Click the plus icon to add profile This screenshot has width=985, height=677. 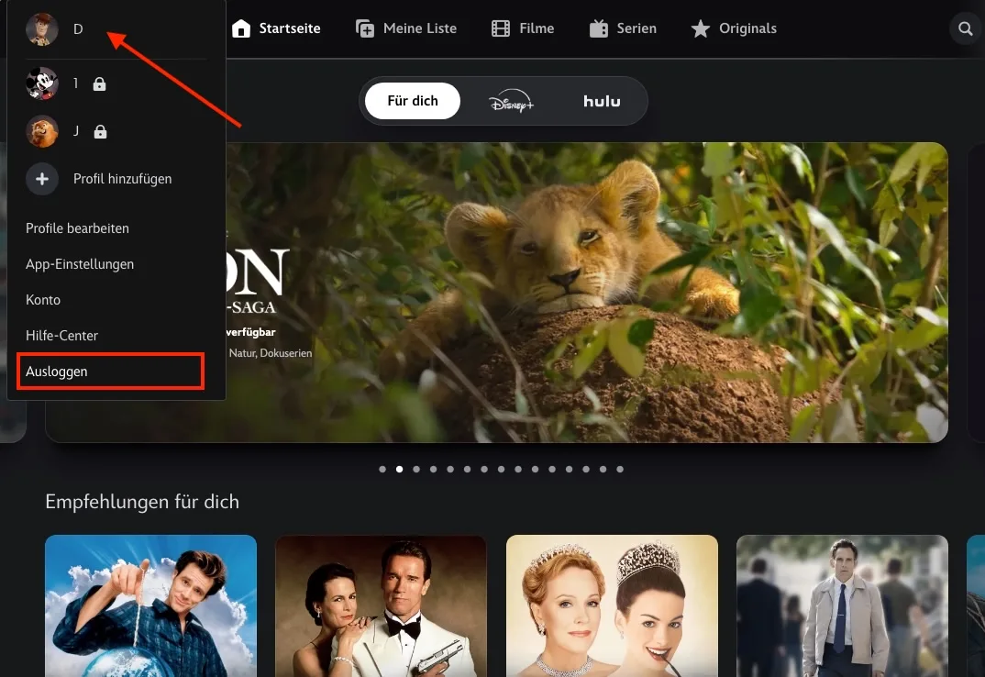pyautogui.click(x=42, y=179)
